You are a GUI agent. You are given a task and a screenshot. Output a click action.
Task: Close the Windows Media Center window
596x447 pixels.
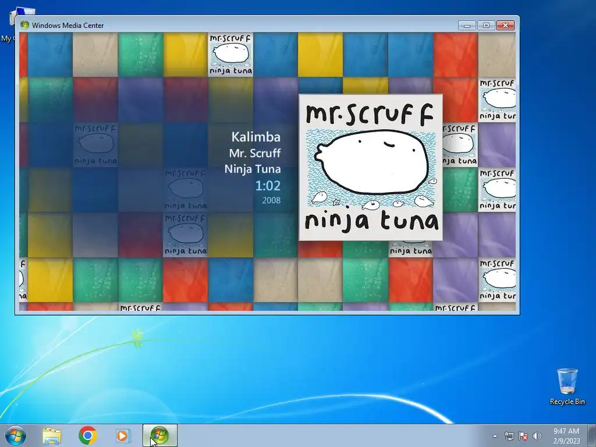tap(505, 26)
